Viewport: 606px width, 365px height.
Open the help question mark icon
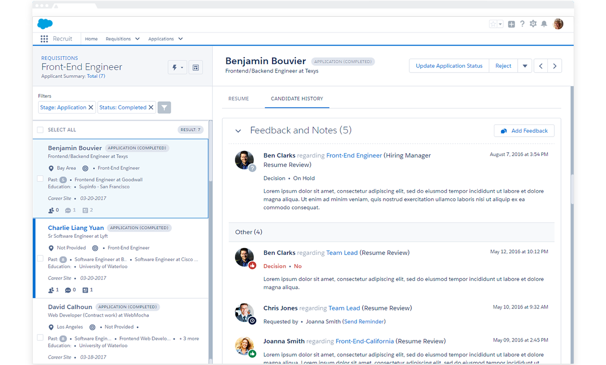coord(522,24)
